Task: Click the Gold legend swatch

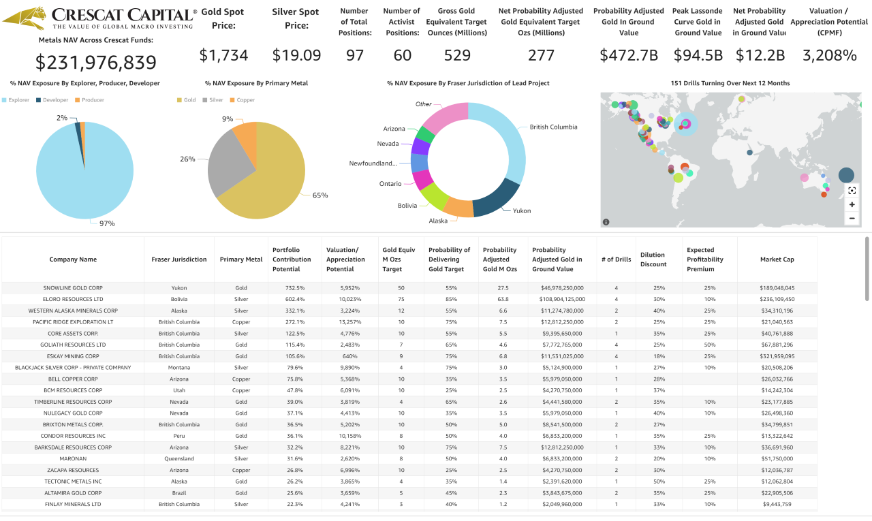Action: point(179,100)
